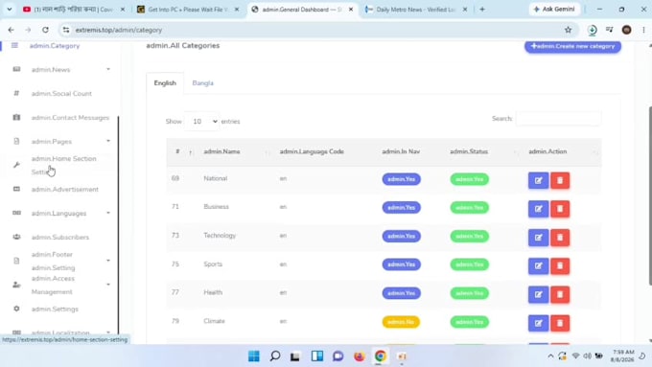
Task: Edit the Technology category row
Action: click(538, 238)
